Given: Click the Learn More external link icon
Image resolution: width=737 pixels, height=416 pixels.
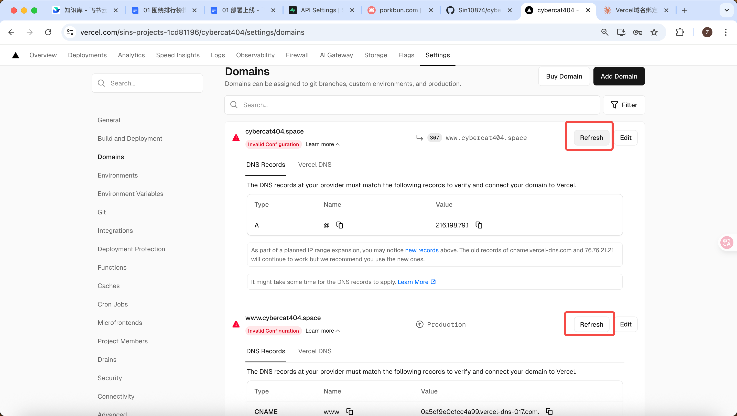Looking at the screenshot, I should coord(433,282).
